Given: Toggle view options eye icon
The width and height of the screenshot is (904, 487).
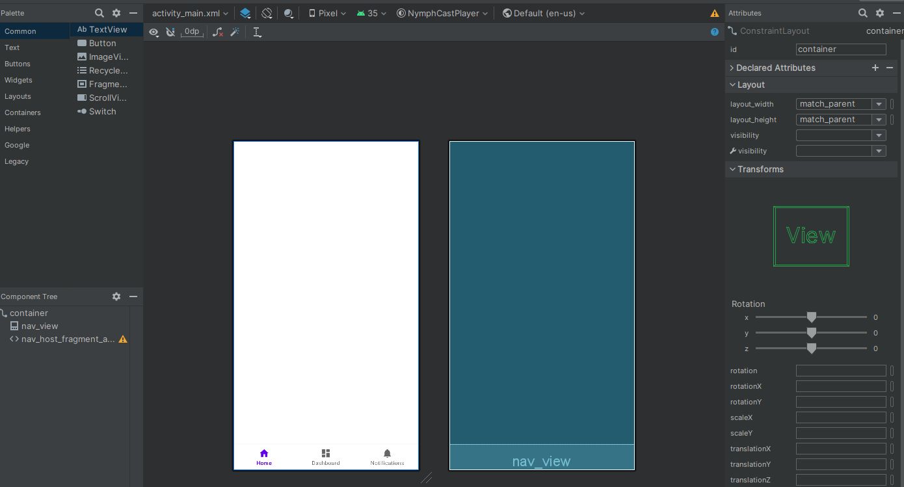Looking at the screenshot, I should (153, 32).
